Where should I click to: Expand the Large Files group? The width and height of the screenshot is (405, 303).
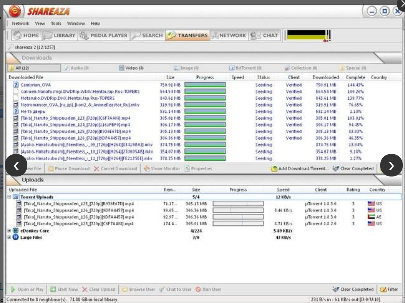(9, 237)
